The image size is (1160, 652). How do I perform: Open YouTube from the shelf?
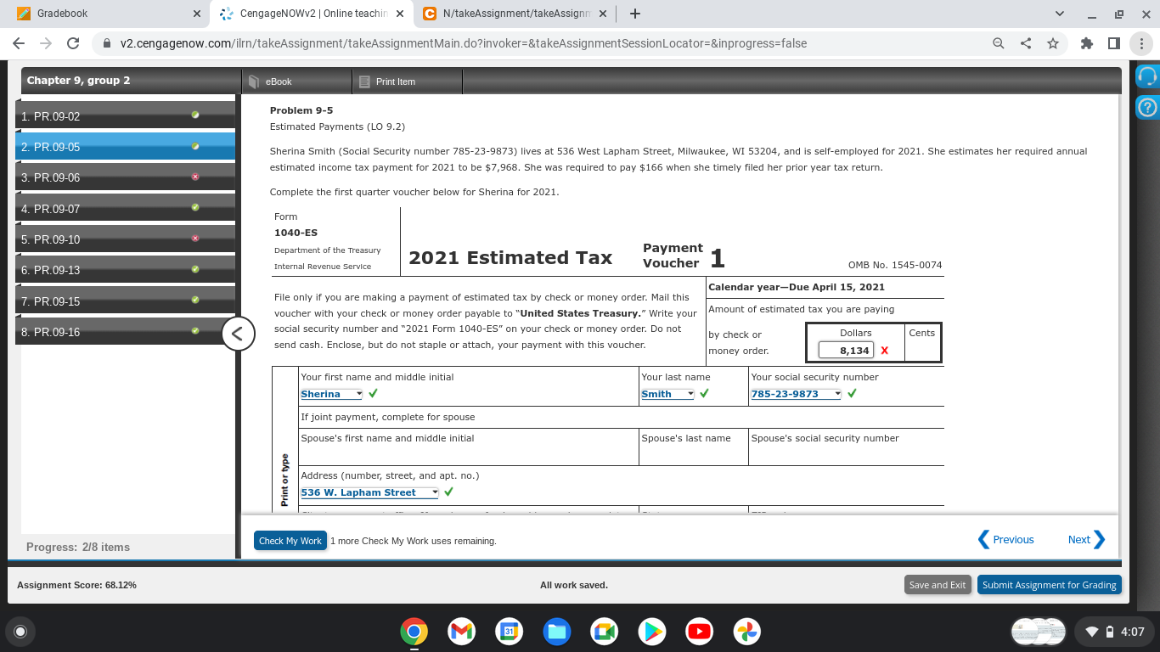[699, 632]
